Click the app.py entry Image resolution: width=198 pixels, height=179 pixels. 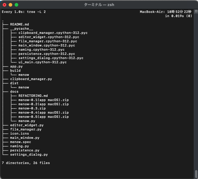coord(16,66)
